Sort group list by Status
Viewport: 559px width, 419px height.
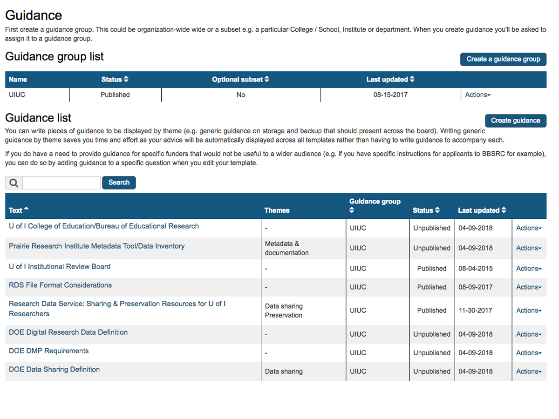(x=115, y=80)
